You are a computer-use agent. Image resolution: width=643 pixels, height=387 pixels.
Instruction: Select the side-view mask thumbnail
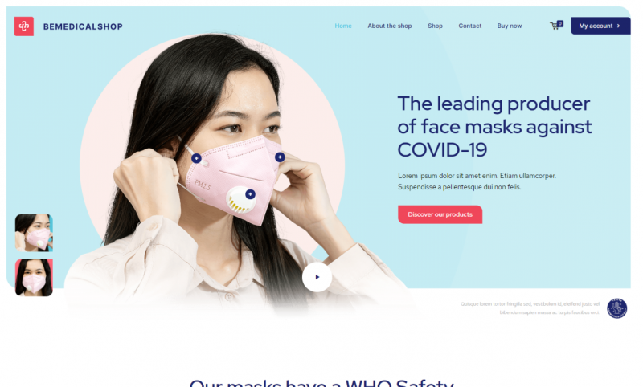34,233
